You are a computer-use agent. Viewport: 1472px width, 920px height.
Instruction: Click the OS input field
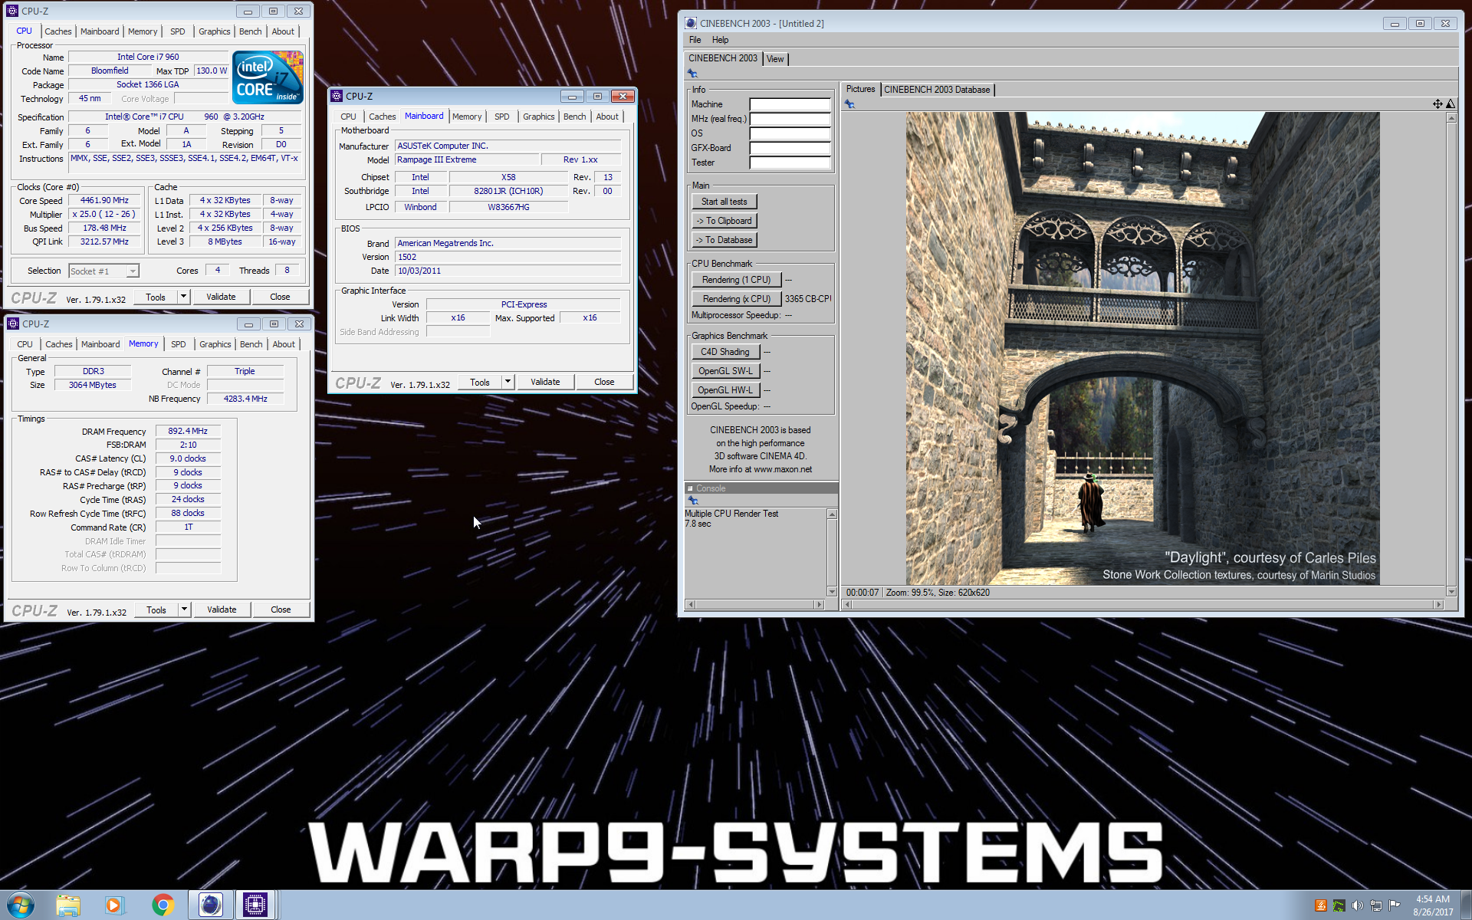pyautogui.click(x=790, y=133)
